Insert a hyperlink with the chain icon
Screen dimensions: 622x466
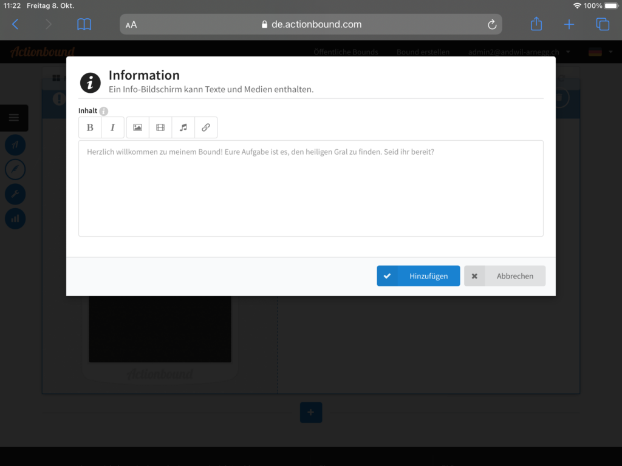206,127
